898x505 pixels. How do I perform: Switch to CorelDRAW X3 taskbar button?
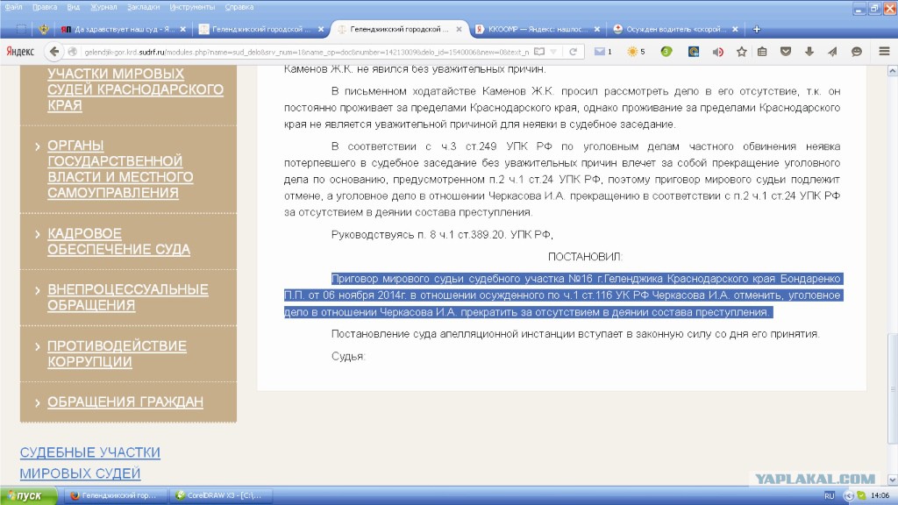point(220,496)
